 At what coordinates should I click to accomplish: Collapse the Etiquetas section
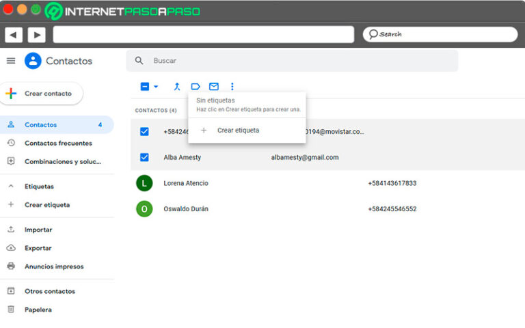pyautogui.click(x=11, y=186)
